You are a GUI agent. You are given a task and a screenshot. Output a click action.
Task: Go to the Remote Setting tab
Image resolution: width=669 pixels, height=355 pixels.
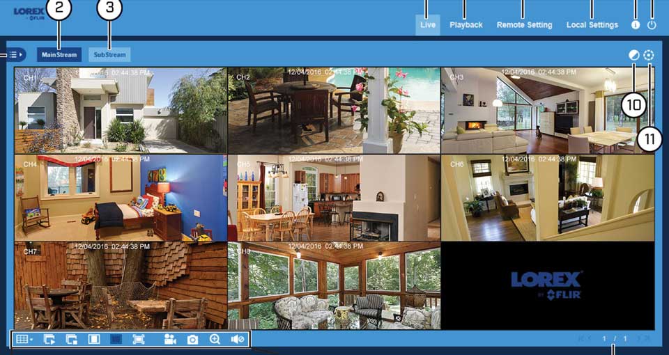[524, 25]
